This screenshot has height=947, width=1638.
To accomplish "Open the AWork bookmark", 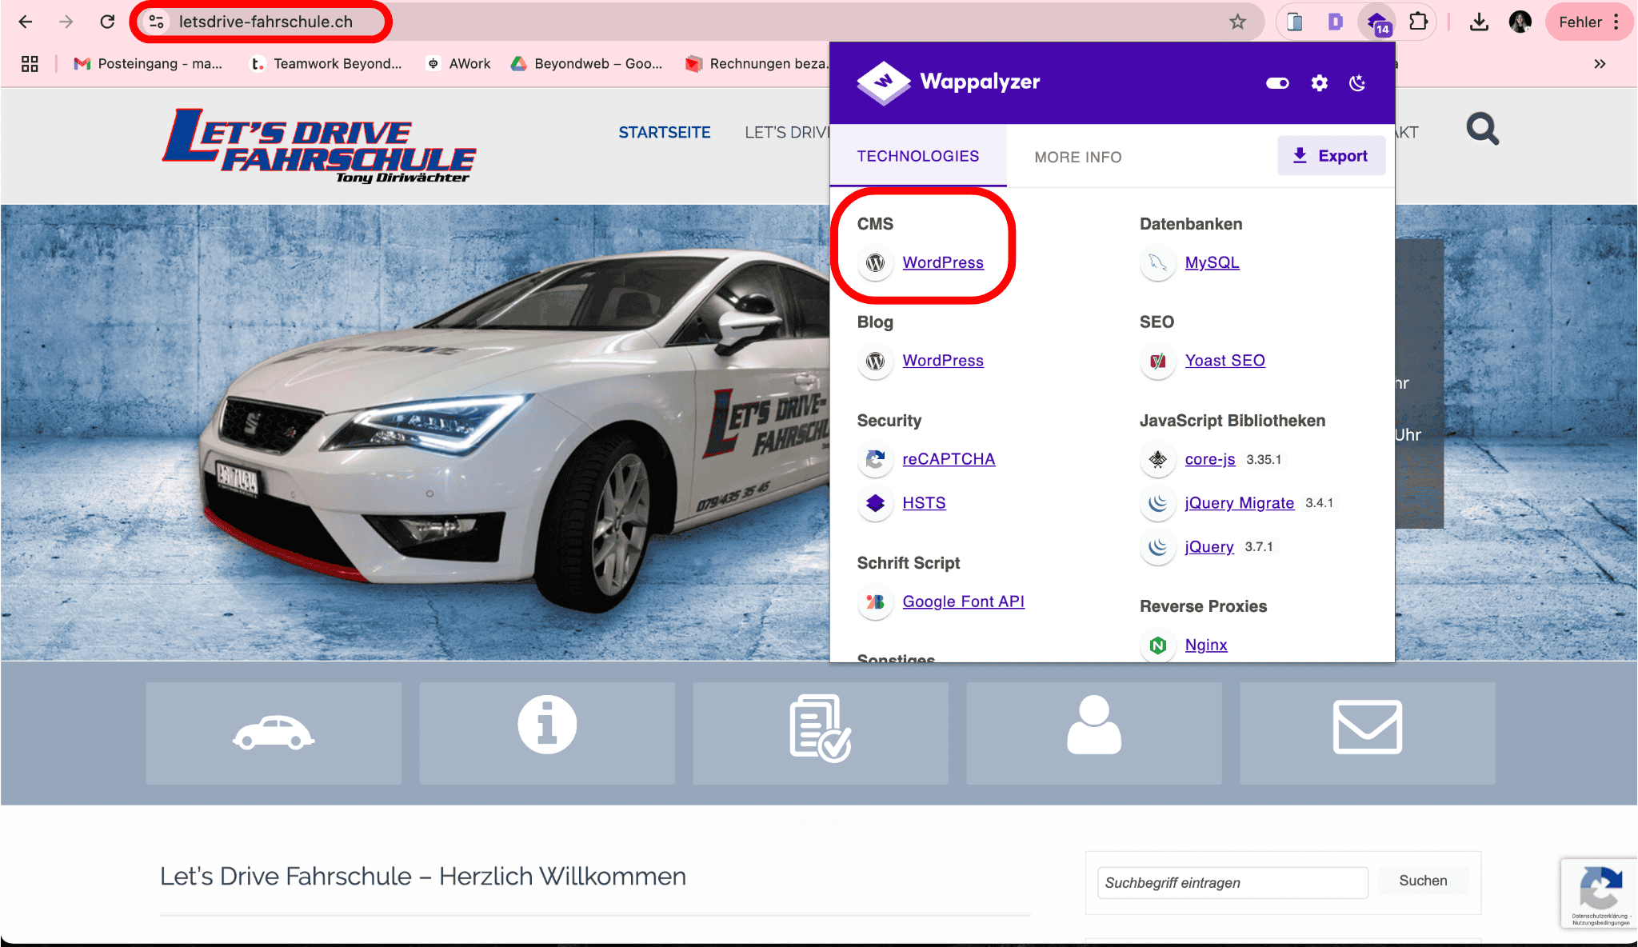I will [459, 63].
